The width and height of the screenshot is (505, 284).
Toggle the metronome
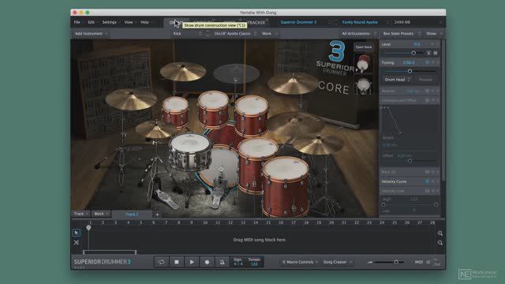[222, 262]
